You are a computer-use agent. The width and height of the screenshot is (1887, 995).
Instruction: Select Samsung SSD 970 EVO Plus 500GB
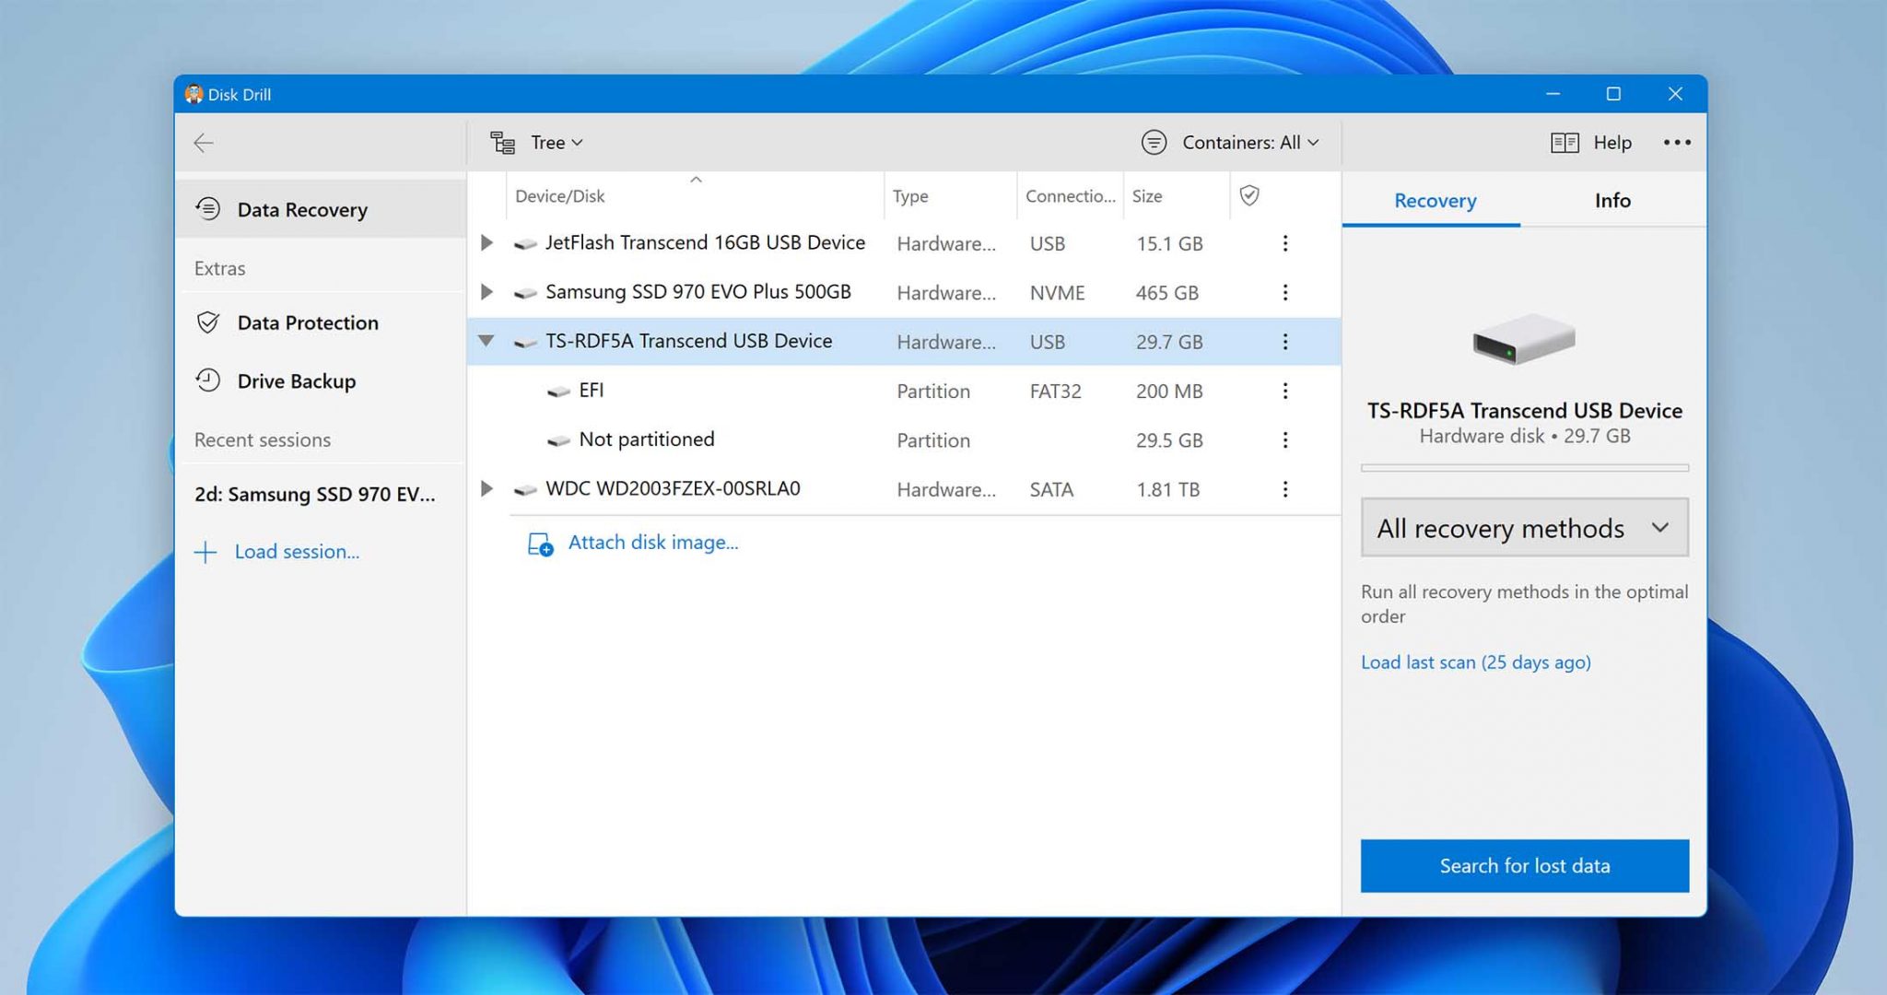[x=698, y=292]
